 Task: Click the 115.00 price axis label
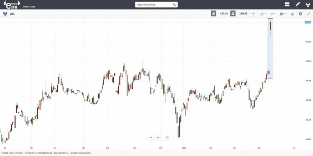[309, 81]
